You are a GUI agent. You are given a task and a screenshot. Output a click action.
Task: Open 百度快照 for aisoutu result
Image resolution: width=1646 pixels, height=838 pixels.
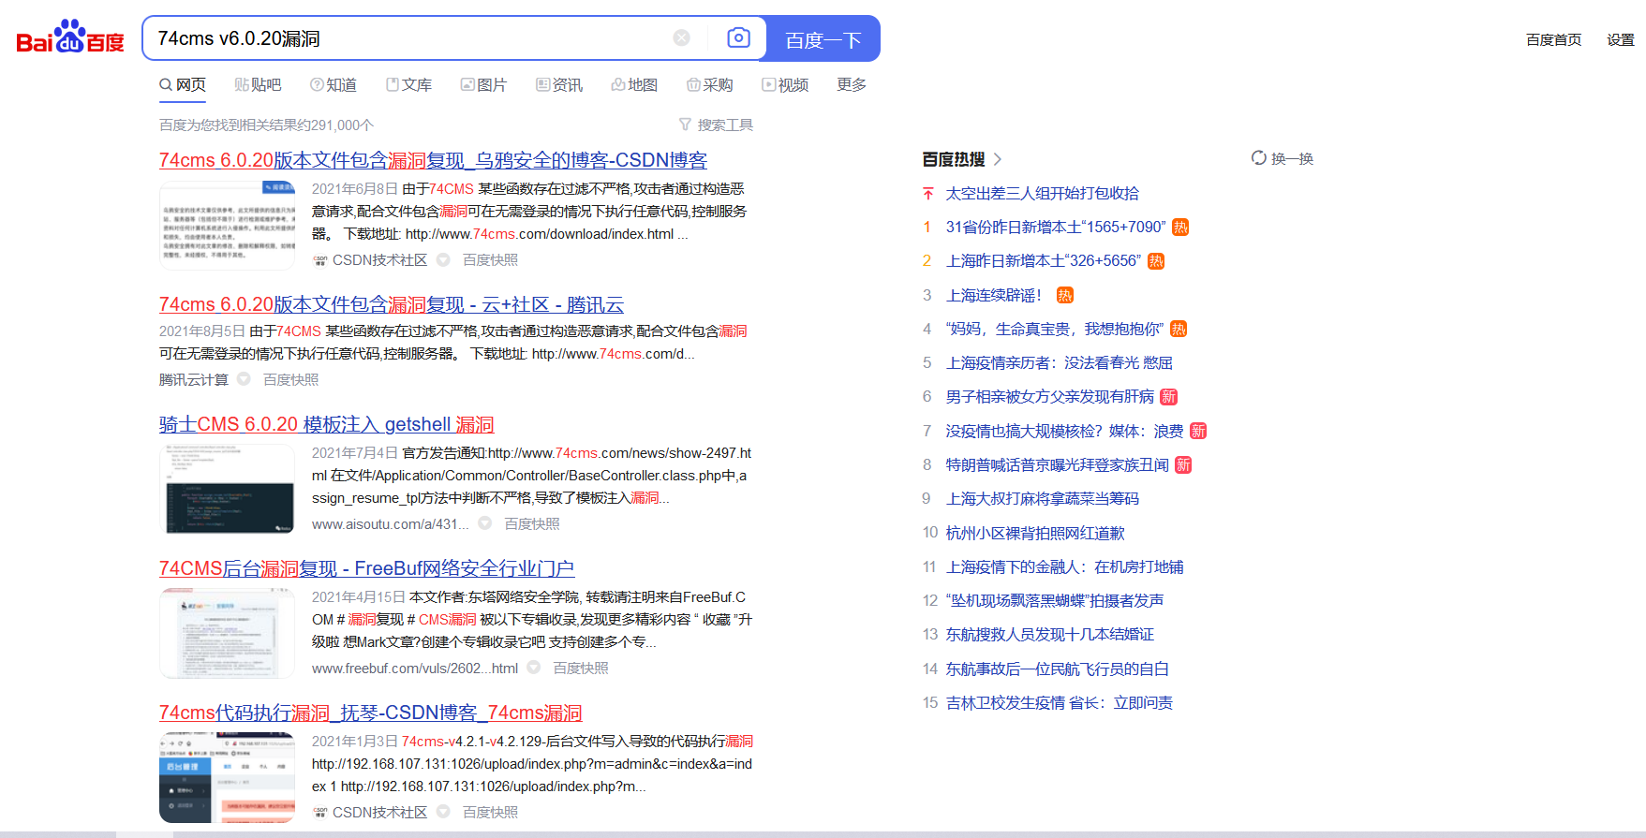pyautogui.click(x=532, y=524)
